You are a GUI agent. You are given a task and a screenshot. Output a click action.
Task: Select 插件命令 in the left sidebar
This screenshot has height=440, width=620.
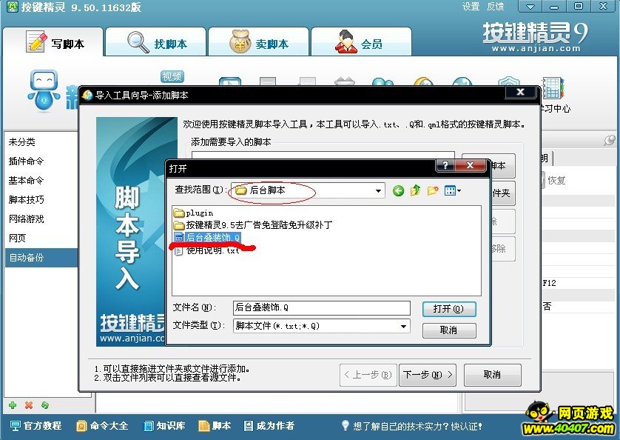[x=41, y=161]
